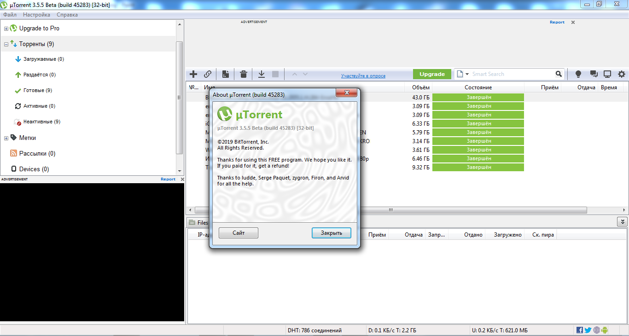Click the remote monitor icon in toolbar
This screenshot has height=336, width=629.
point(607,74)
